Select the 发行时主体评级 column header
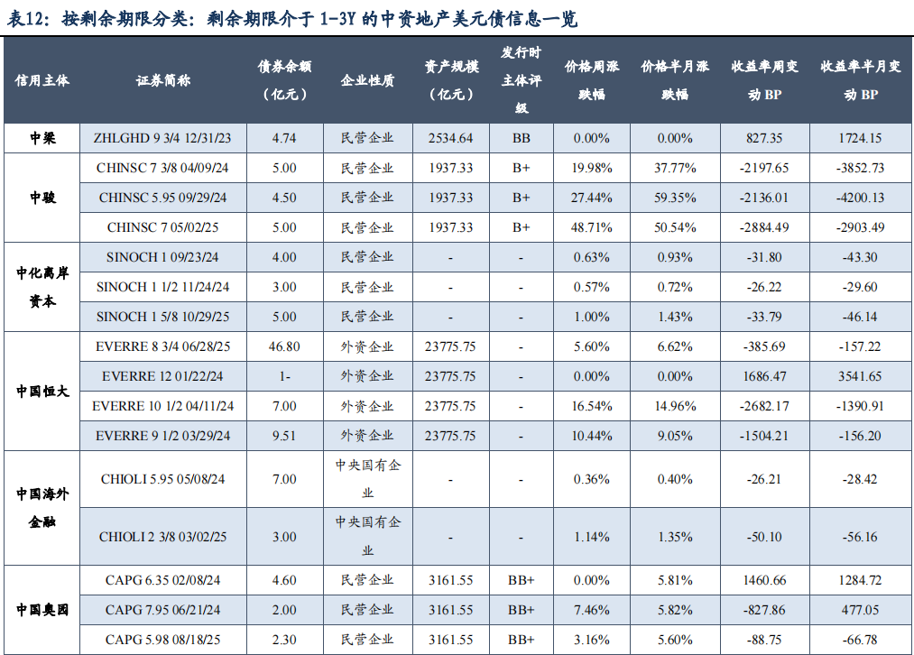 522,80
